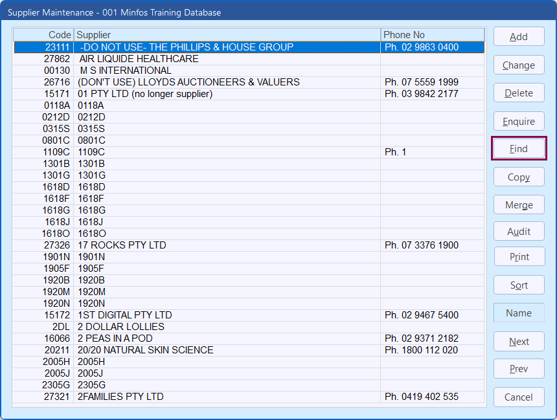The height and width of the screenshot is (420, 557).
Task: Click phone number Ph. 02 9467 5400
Action: click(422, 315)
